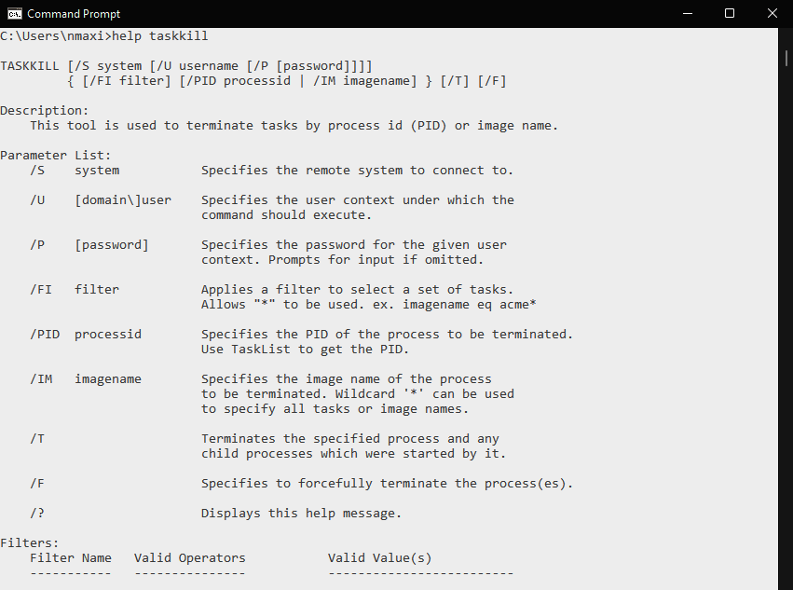793x590 pixels.
Task: Click the "Command Prompt" title text
Action: 74,14
